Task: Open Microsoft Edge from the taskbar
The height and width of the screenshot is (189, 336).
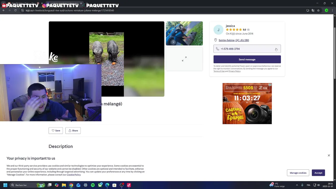Action: [107, 185]
